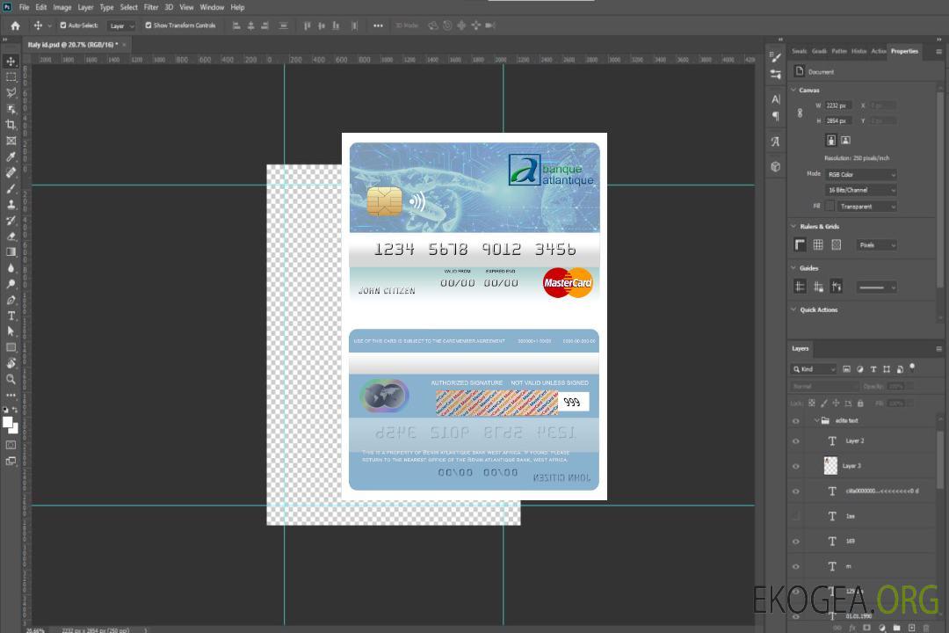949x633 pixels.
Task: Open the Edit Toolbar three-dots button
Action: (11, 395)
